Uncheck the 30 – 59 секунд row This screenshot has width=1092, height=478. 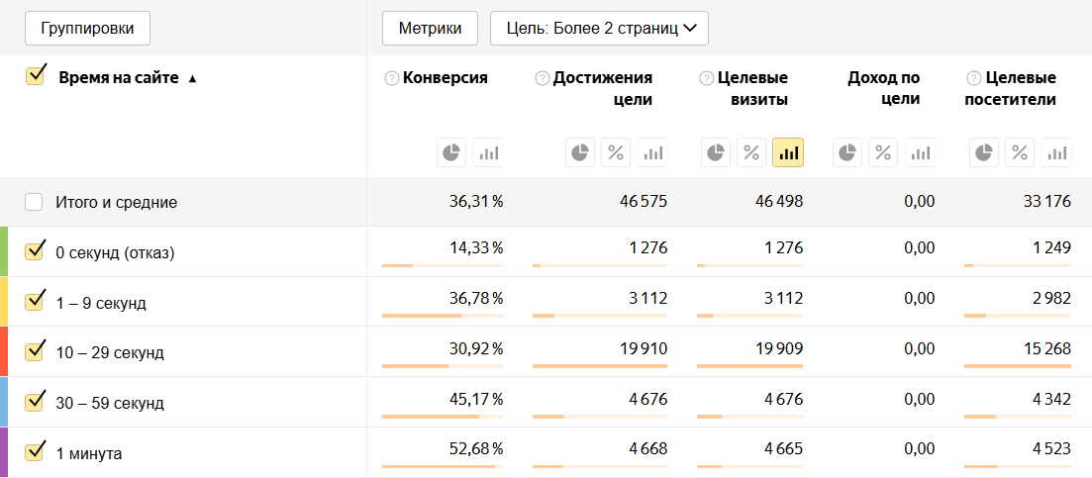click(x=35, y=402)
